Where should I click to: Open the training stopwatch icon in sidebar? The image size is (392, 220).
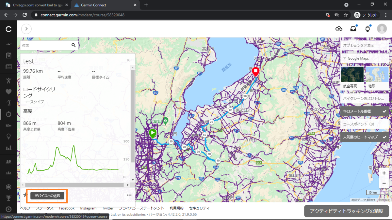pos(9,114)
